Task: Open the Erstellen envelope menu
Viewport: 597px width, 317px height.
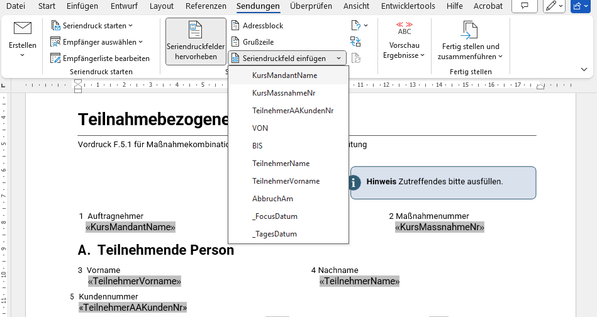Action: 22,40
